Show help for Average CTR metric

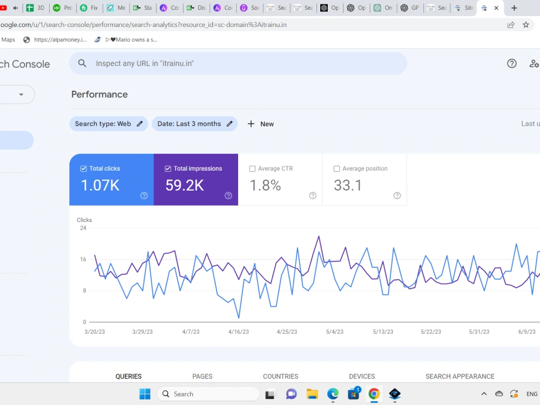(x=313, y=195)
